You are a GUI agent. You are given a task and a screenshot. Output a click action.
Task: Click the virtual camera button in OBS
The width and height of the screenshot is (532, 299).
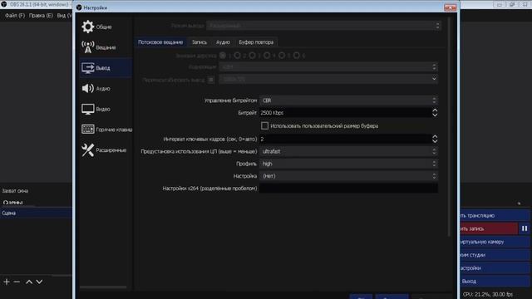point(495,242)
